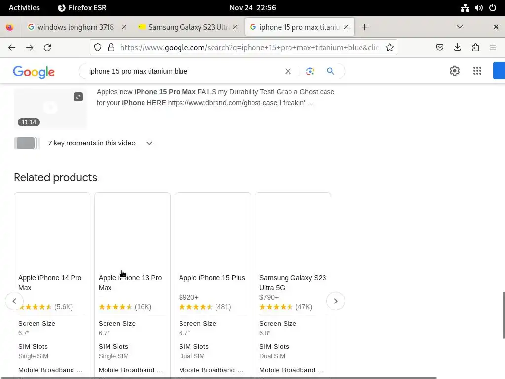Open the Google apps grid

click(x=477, y=71)
